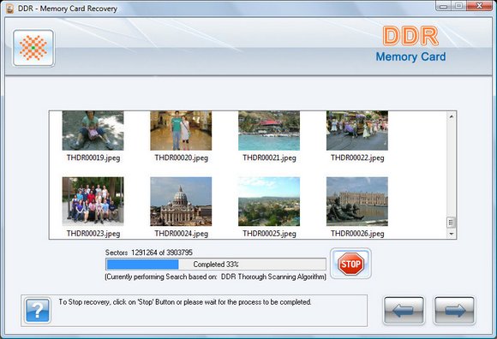Click the scroll up arrow in thumbnail list
The height and width of the screenshot is (339, 497).
tap(451, 116)
